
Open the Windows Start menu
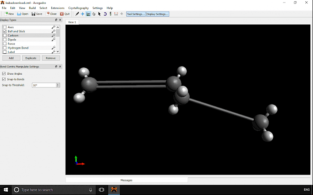tap(6, 190)
